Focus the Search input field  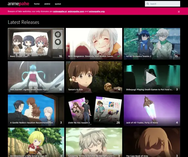[162, 4]
